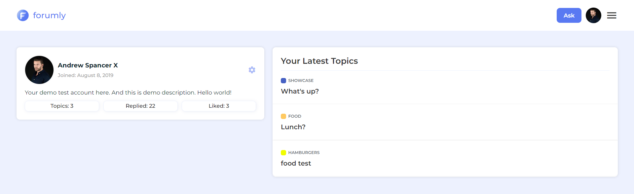Click the forumly brand name link
This screenshot has width=634, height=194.
pos(49,16)
